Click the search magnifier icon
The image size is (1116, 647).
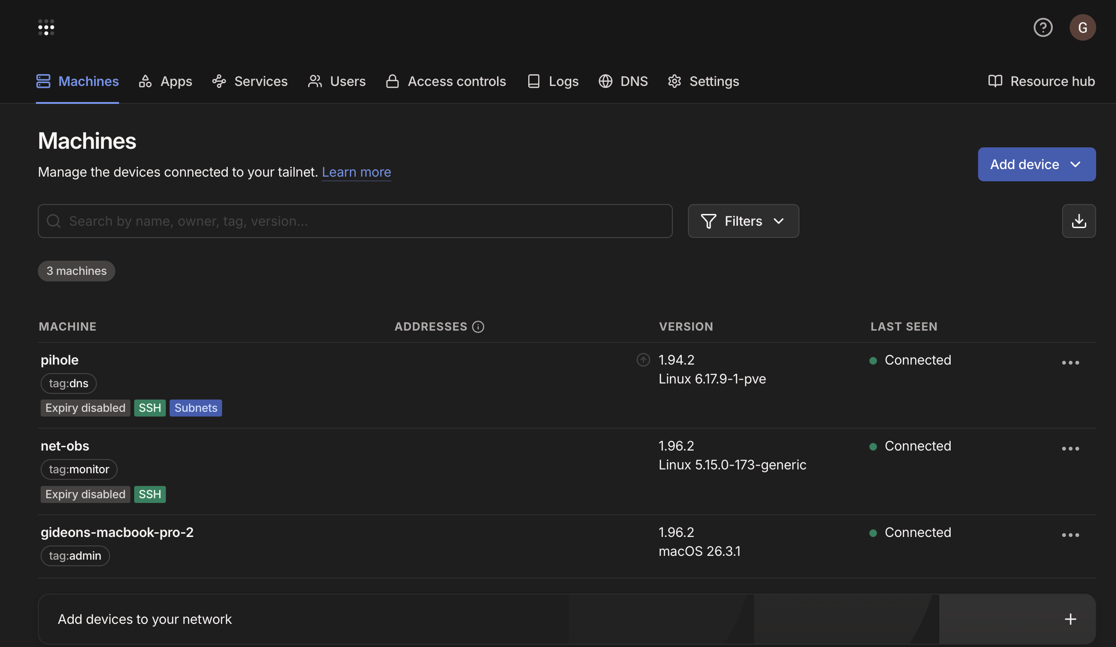pyautogui.click(x=54, y=221)
